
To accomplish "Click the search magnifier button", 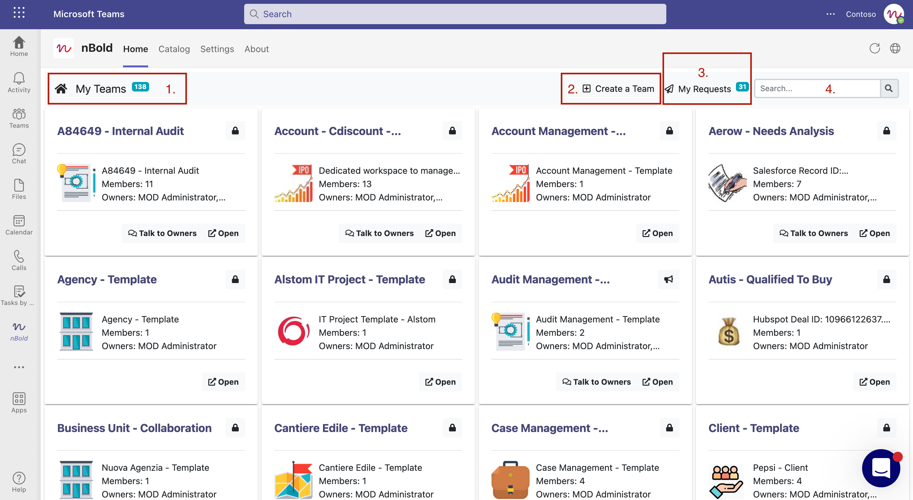I will coord(889,89).
